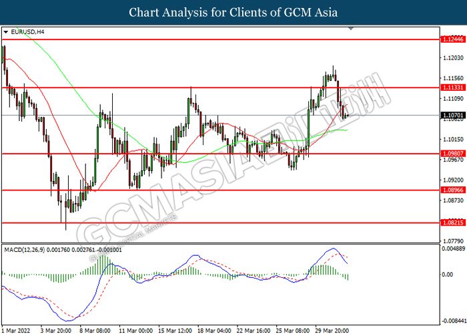Click the 29 Mar 20:00 time label
Screen dimensions: 467x334
332,331
